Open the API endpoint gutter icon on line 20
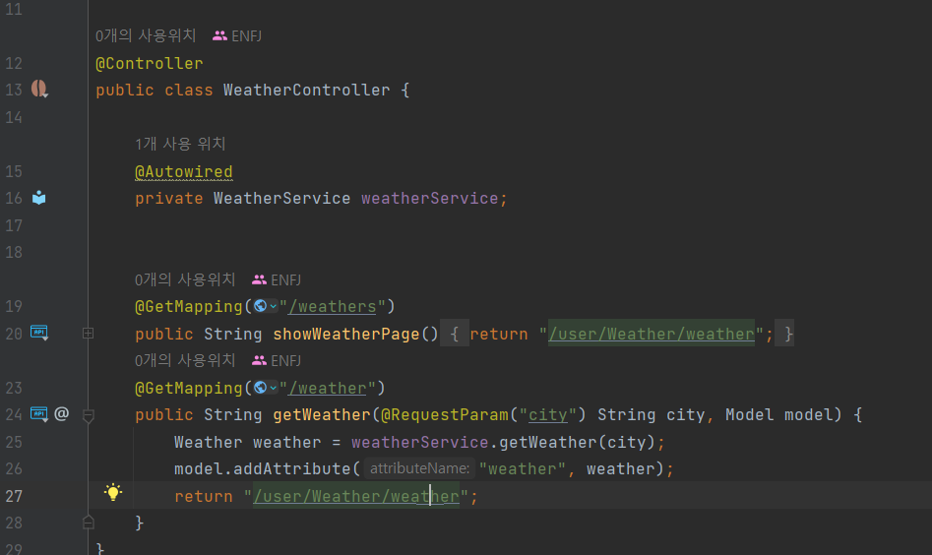932x555 pixels. point(39,333)
